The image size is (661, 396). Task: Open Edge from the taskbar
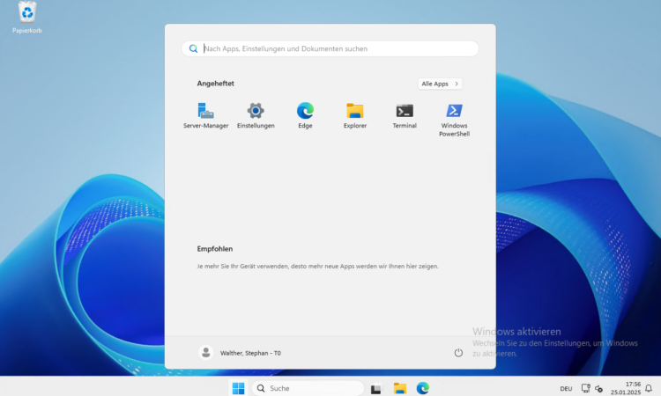[423, 388]
